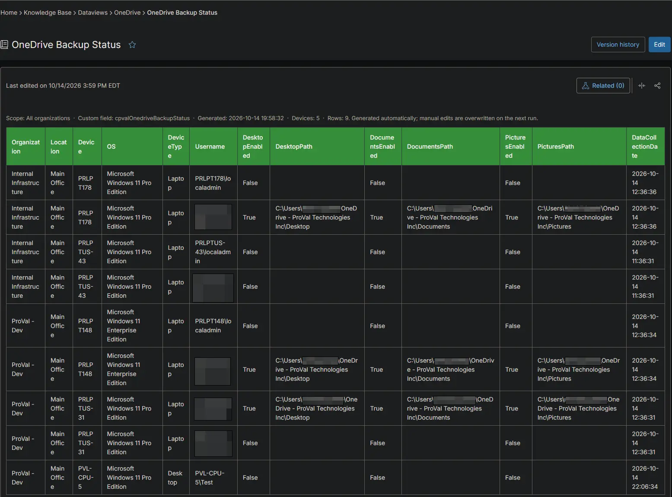Click the 2026-10-14 22:06:34 date cell

[x=646, y=478]
